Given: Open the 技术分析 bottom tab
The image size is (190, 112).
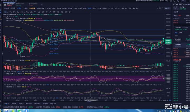Looking at the screenshot, I should [53, 103].
